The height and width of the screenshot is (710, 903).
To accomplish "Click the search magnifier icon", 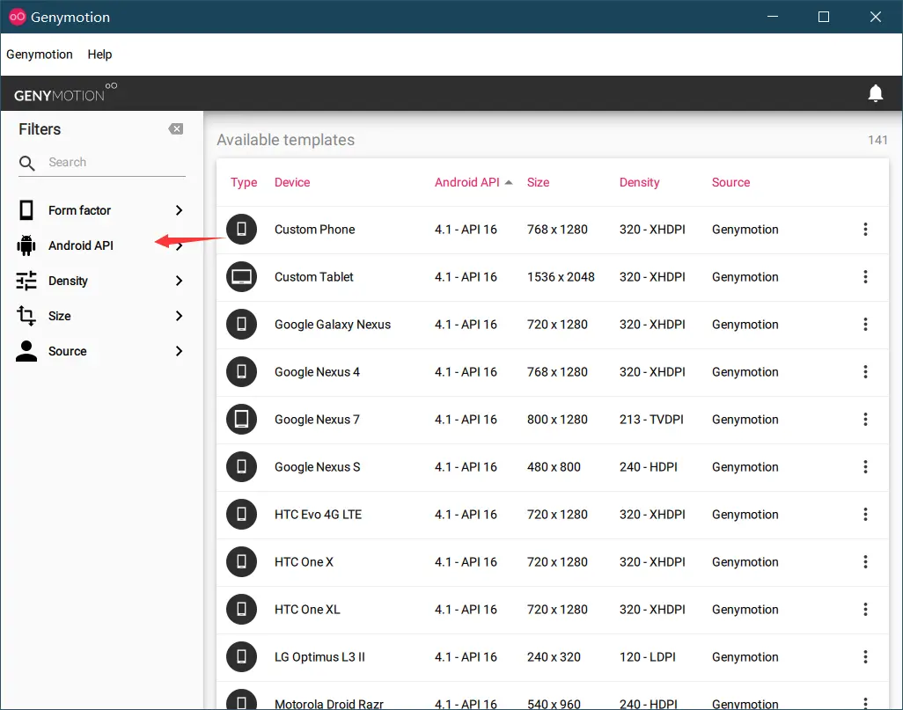I will [26, 164].
